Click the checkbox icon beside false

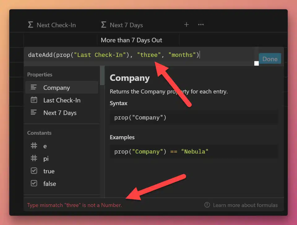34,183
